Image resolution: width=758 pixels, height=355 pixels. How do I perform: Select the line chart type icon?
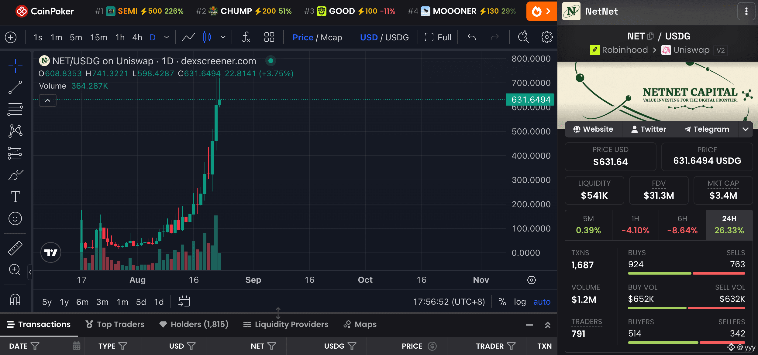point(188,37)
